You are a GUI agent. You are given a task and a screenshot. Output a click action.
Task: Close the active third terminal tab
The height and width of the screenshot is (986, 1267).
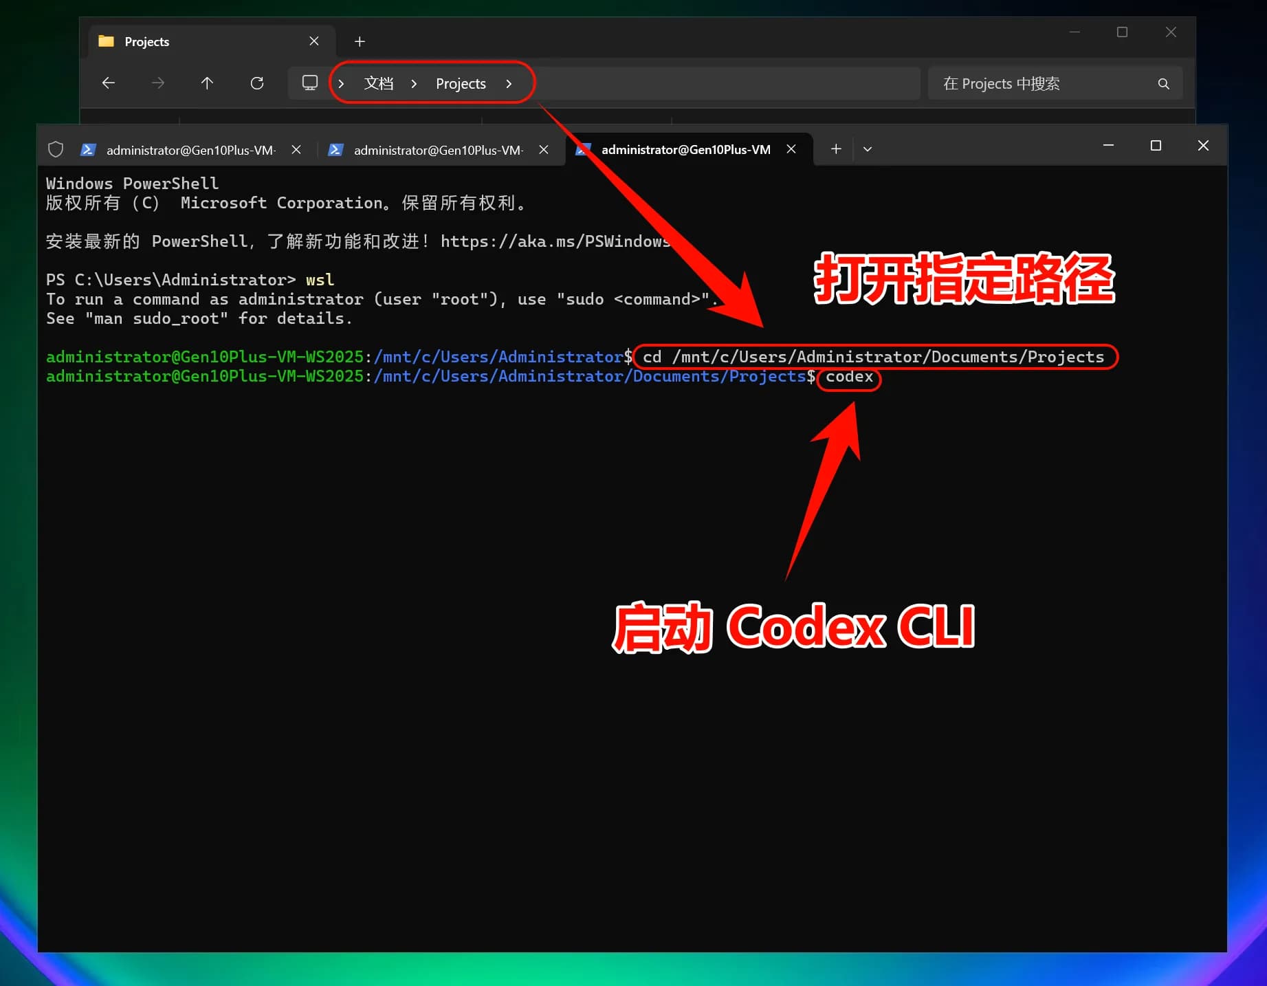click(x=791, y=149)
